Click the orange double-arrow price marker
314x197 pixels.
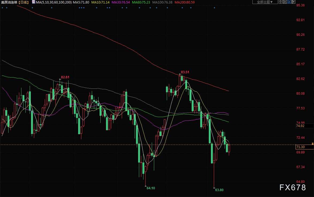click(x=312, y=144)
